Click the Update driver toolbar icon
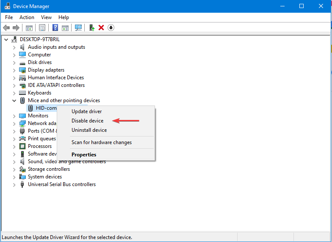The width and height of the screenshot is (332, 242). (91, 28)
